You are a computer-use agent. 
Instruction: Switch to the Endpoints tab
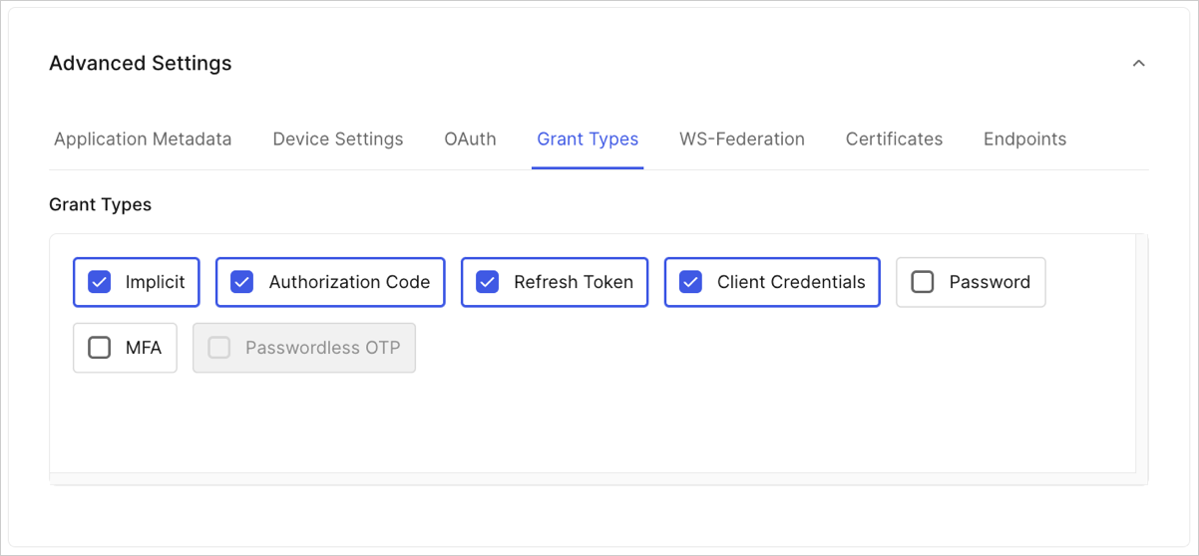1024,139
